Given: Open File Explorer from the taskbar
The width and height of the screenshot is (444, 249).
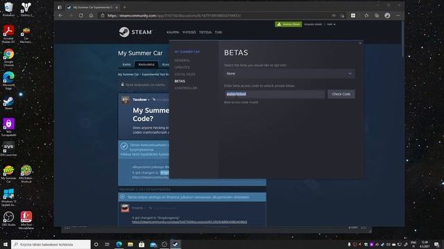Looking at the screenshot, I should (130, 244).
